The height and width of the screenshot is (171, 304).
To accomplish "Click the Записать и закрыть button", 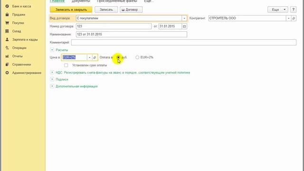I will pyautogui.click(x=71, y=9).
